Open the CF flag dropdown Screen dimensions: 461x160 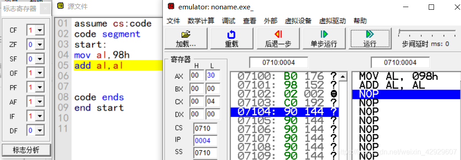[x=40, y=30]
